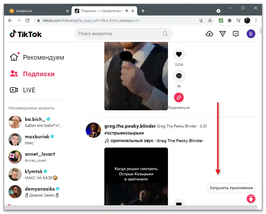Image resolution: width=266 pixels, height=214 pixels.
Task: Open a new browser tab
Action: tap(143, 11)
